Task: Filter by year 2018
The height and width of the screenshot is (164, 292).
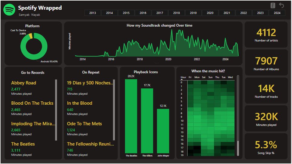Action: click(176, 13)
